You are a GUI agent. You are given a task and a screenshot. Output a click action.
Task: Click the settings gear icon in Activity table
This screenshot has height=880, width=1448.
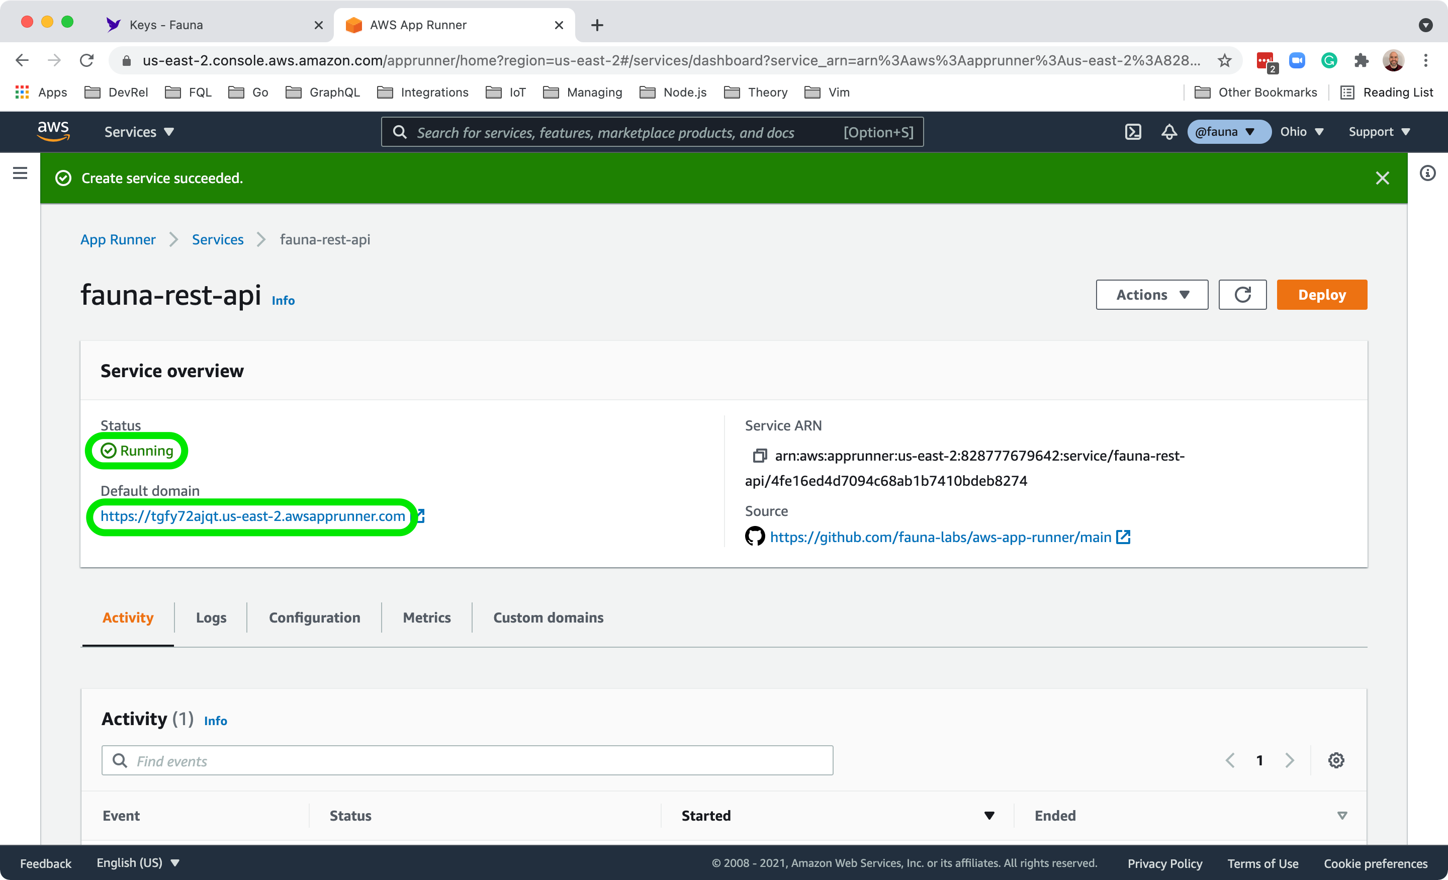tap(1337, 760)
